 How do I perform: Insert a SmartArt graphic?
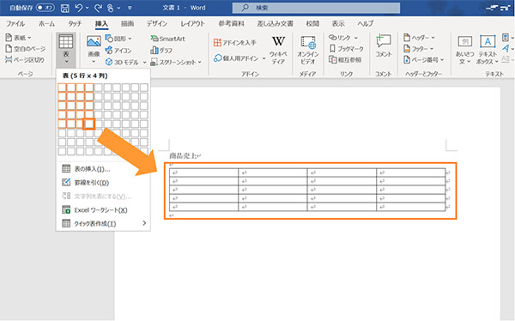(167, 39)
